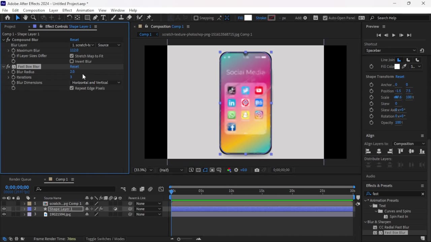This screenshot has width=431, height=242.
Task: Toggle Compound Blur effect fx switch
Action: (8, 40)
